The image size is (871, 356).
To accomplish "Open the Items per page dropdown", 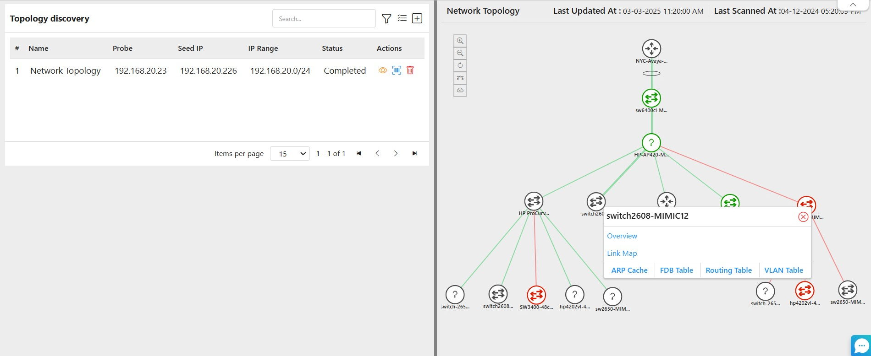I will click(290, 154).
